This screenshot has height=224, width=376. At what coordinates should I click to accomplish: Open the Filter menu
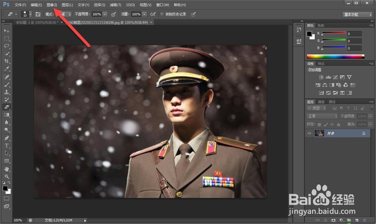click(x=115, y=5)
